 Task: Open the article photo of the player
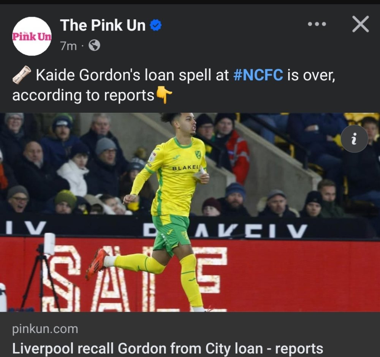pos(190,212)
